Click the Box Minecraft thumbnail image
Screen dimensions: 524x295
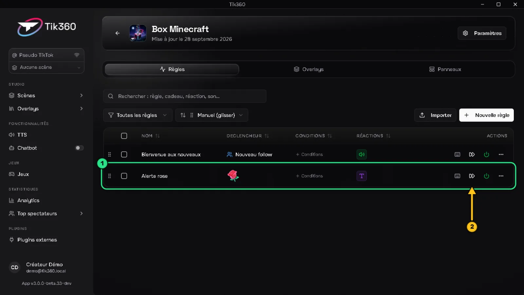[x=138, y=33]
